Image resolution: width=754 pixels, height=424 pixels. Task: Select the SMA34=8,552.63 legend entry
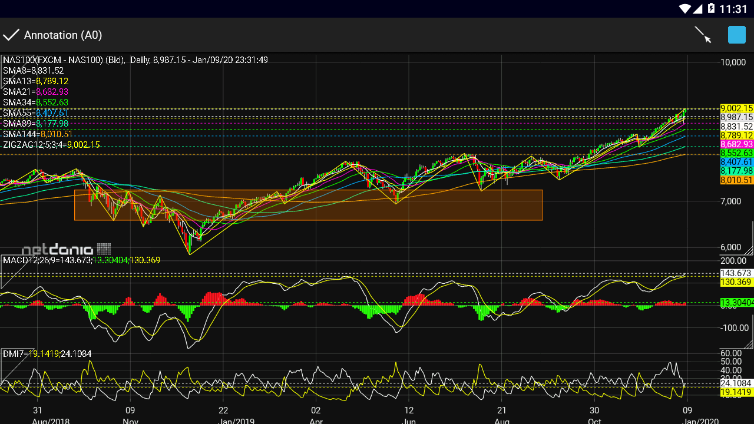tap(35, 102)
